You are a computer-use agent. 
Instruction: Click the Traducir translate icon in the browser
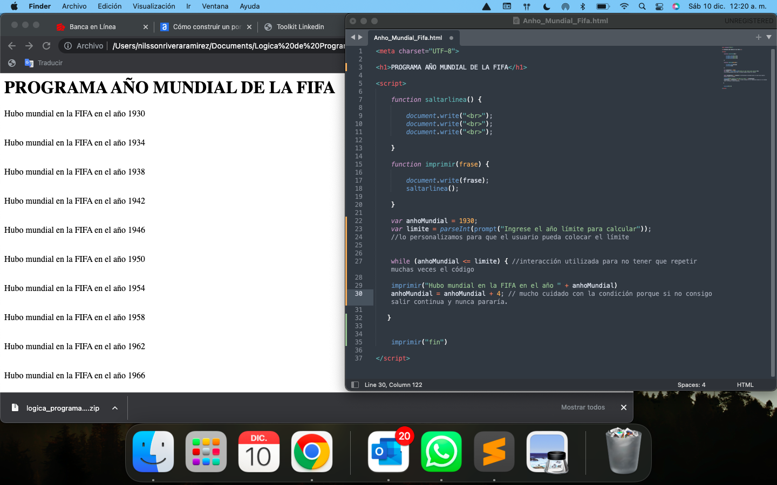tap(29, 63)
